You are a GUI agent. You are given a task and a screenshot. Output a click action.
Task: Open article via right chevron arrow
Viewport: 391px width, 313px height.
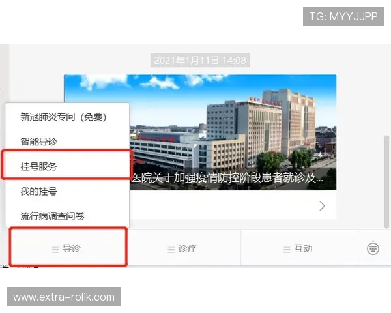click(x=322, y=206)
